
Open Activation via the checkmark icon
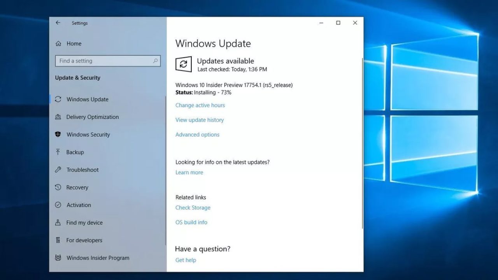[58, 205]
